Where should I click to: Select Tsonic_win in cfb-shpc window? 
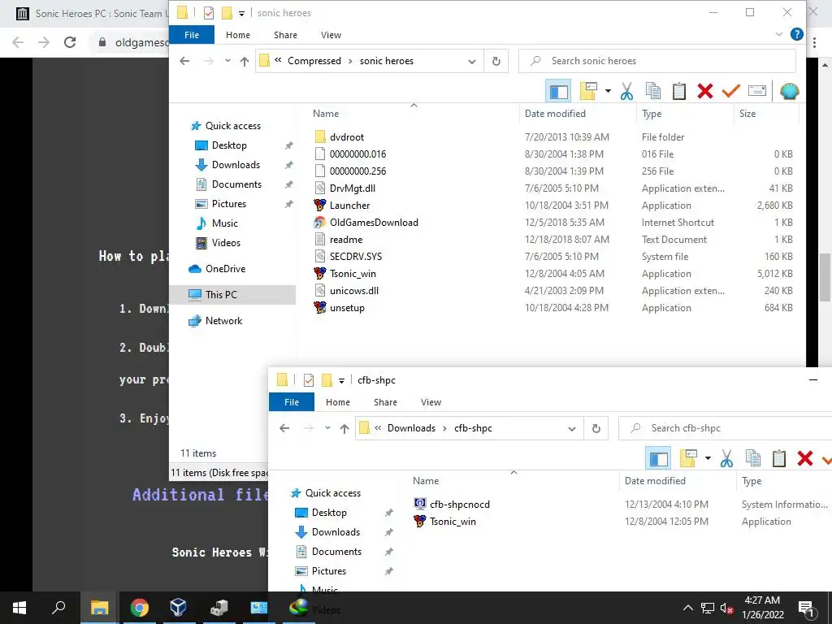(453, 521)
